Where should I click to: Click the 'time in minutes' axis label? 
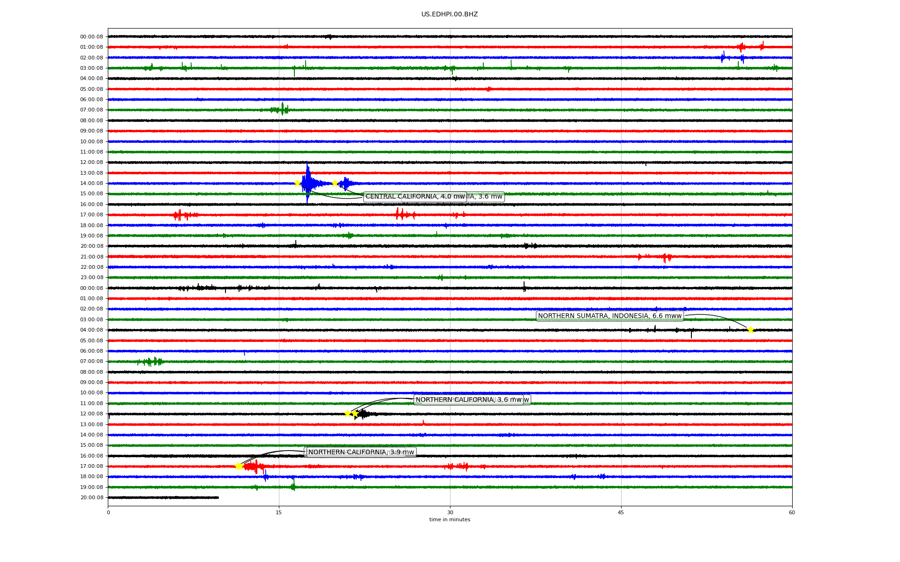click(x=450, y=519)
